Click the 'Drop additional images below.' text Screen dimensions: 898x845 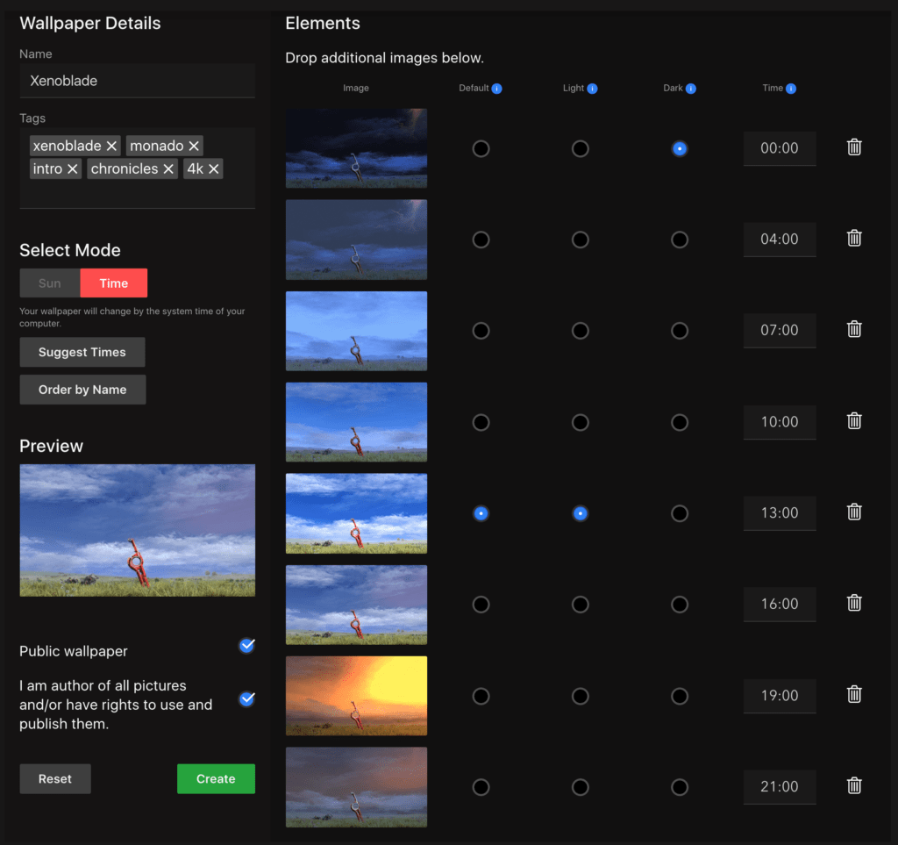384,58
